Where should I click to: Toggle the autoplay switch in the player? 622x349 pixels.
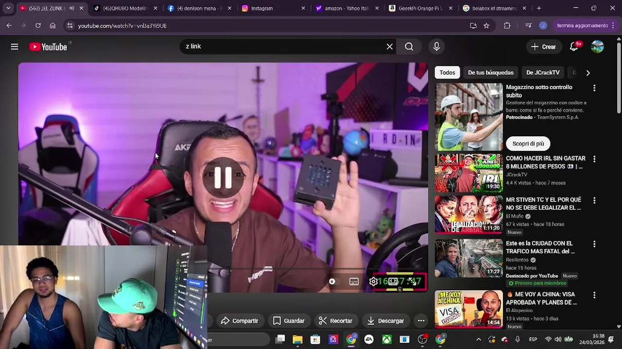coord(332,282)
